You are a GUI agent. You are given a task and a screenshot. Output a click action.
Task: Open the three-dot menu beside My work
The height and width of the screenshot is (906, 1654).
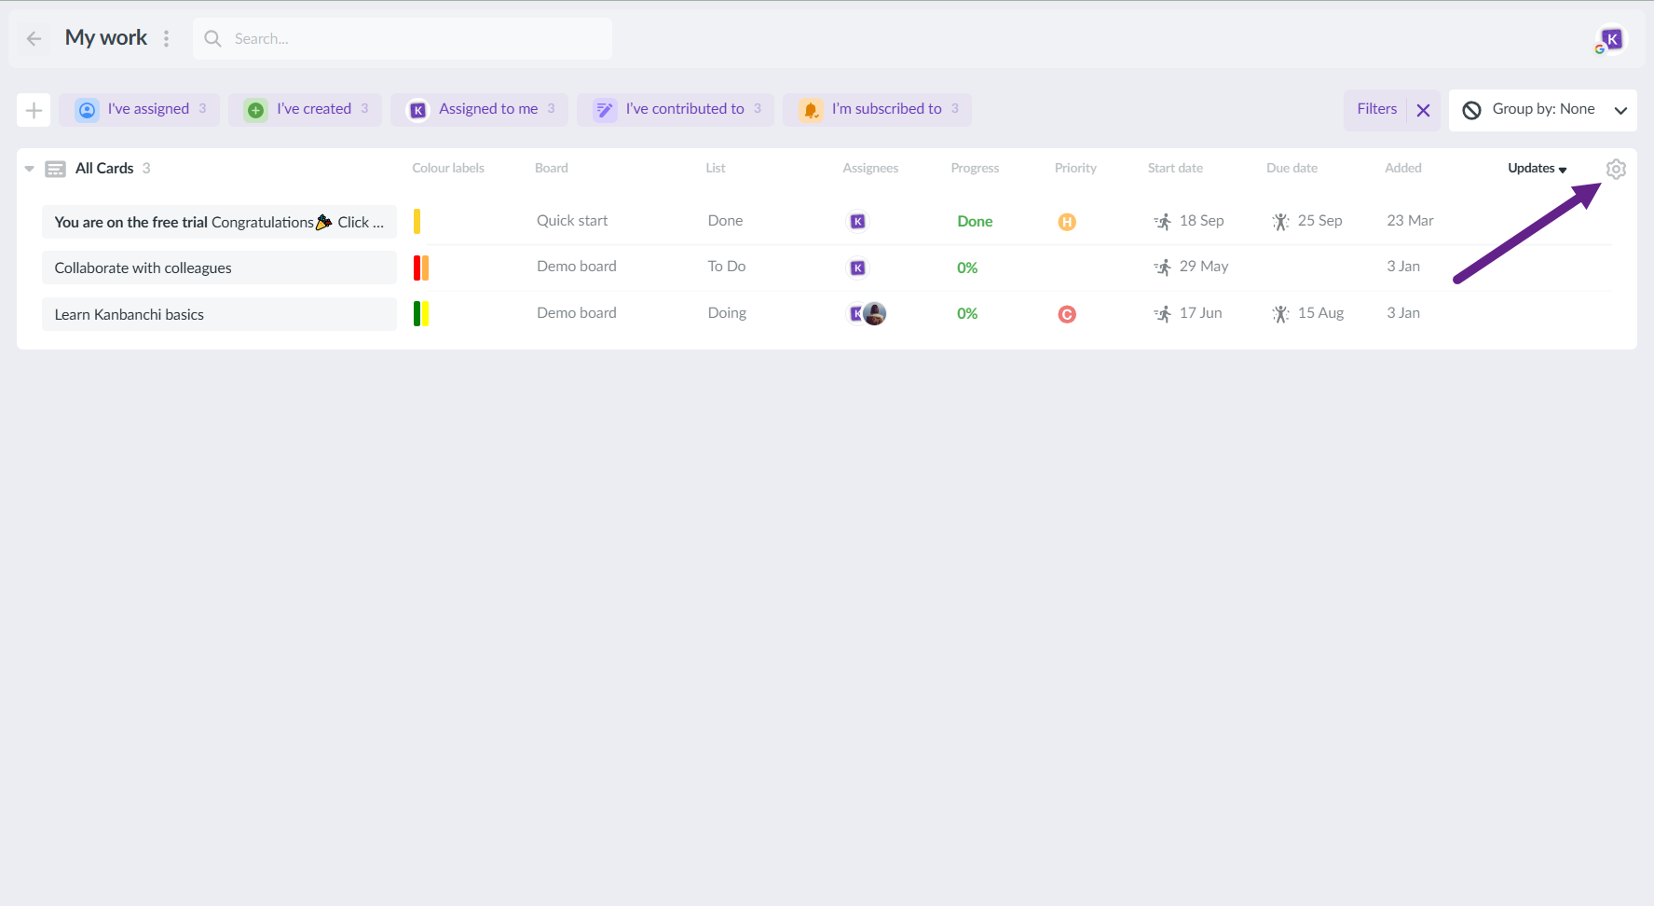tap(167, 39)
